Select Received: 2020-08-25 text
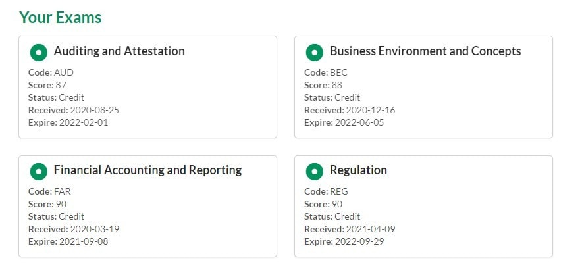The width and height of the screenshot is (582, 277). tap(74, 110)
